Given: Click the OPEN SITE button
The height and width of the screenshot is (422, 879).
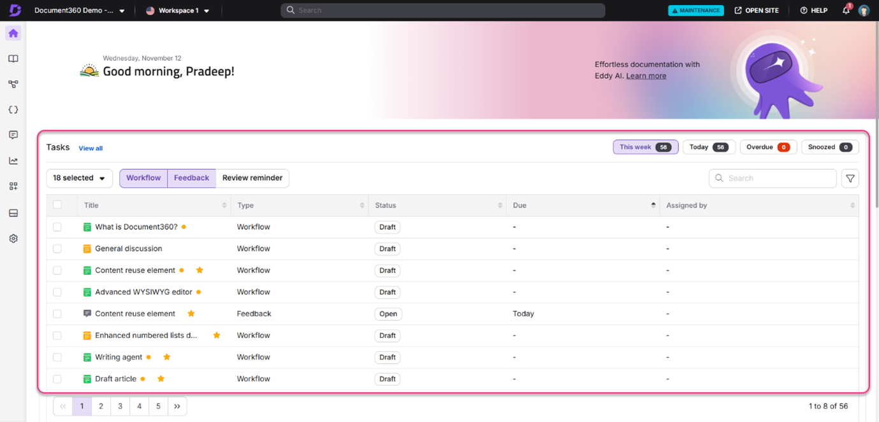Looking at the screenshot, I should (757, 11).
